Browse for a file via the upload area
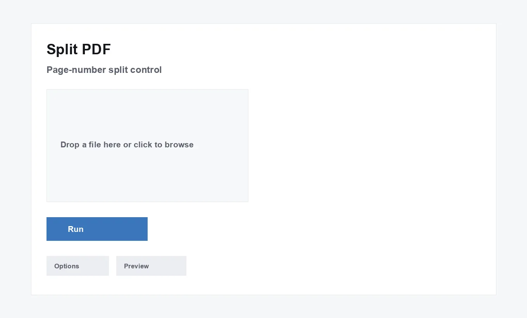The width and height of the screenshot is (527, 318). 147,145
